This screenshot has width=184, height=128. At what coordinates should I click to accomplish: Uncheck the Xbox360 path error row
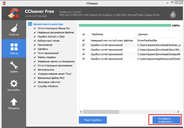pos(83,50)
